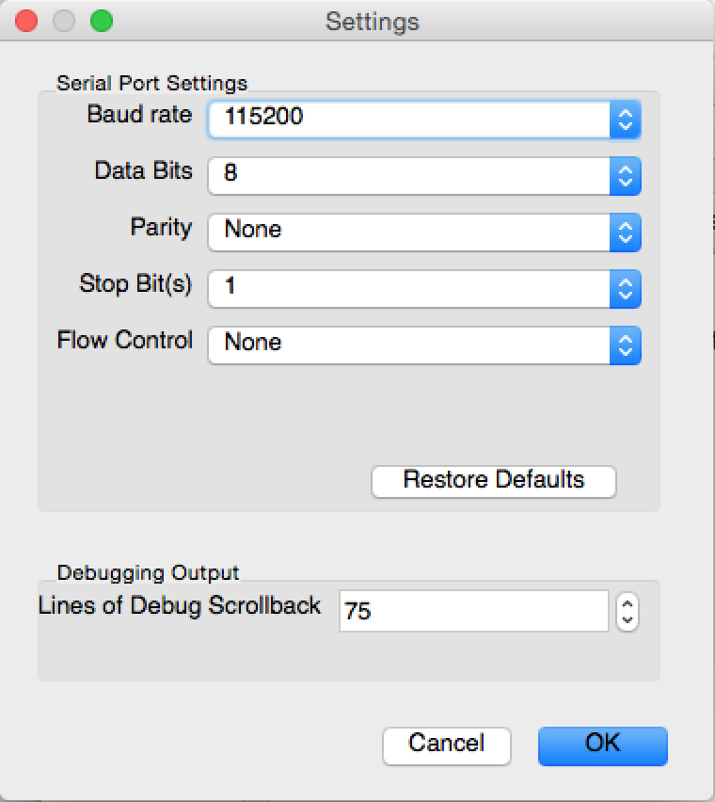Increment Lines of Debug Scrollback using stepper up arrow
715x802 pixels.
point(627,604)
